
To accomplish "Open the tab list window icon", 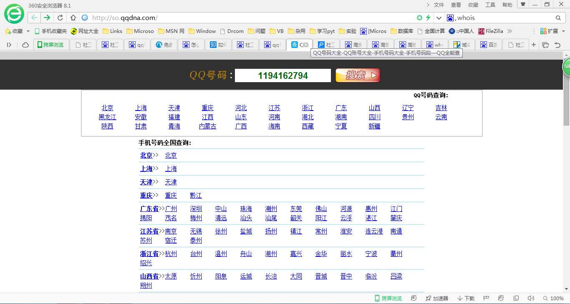I will tap(545, 45).
